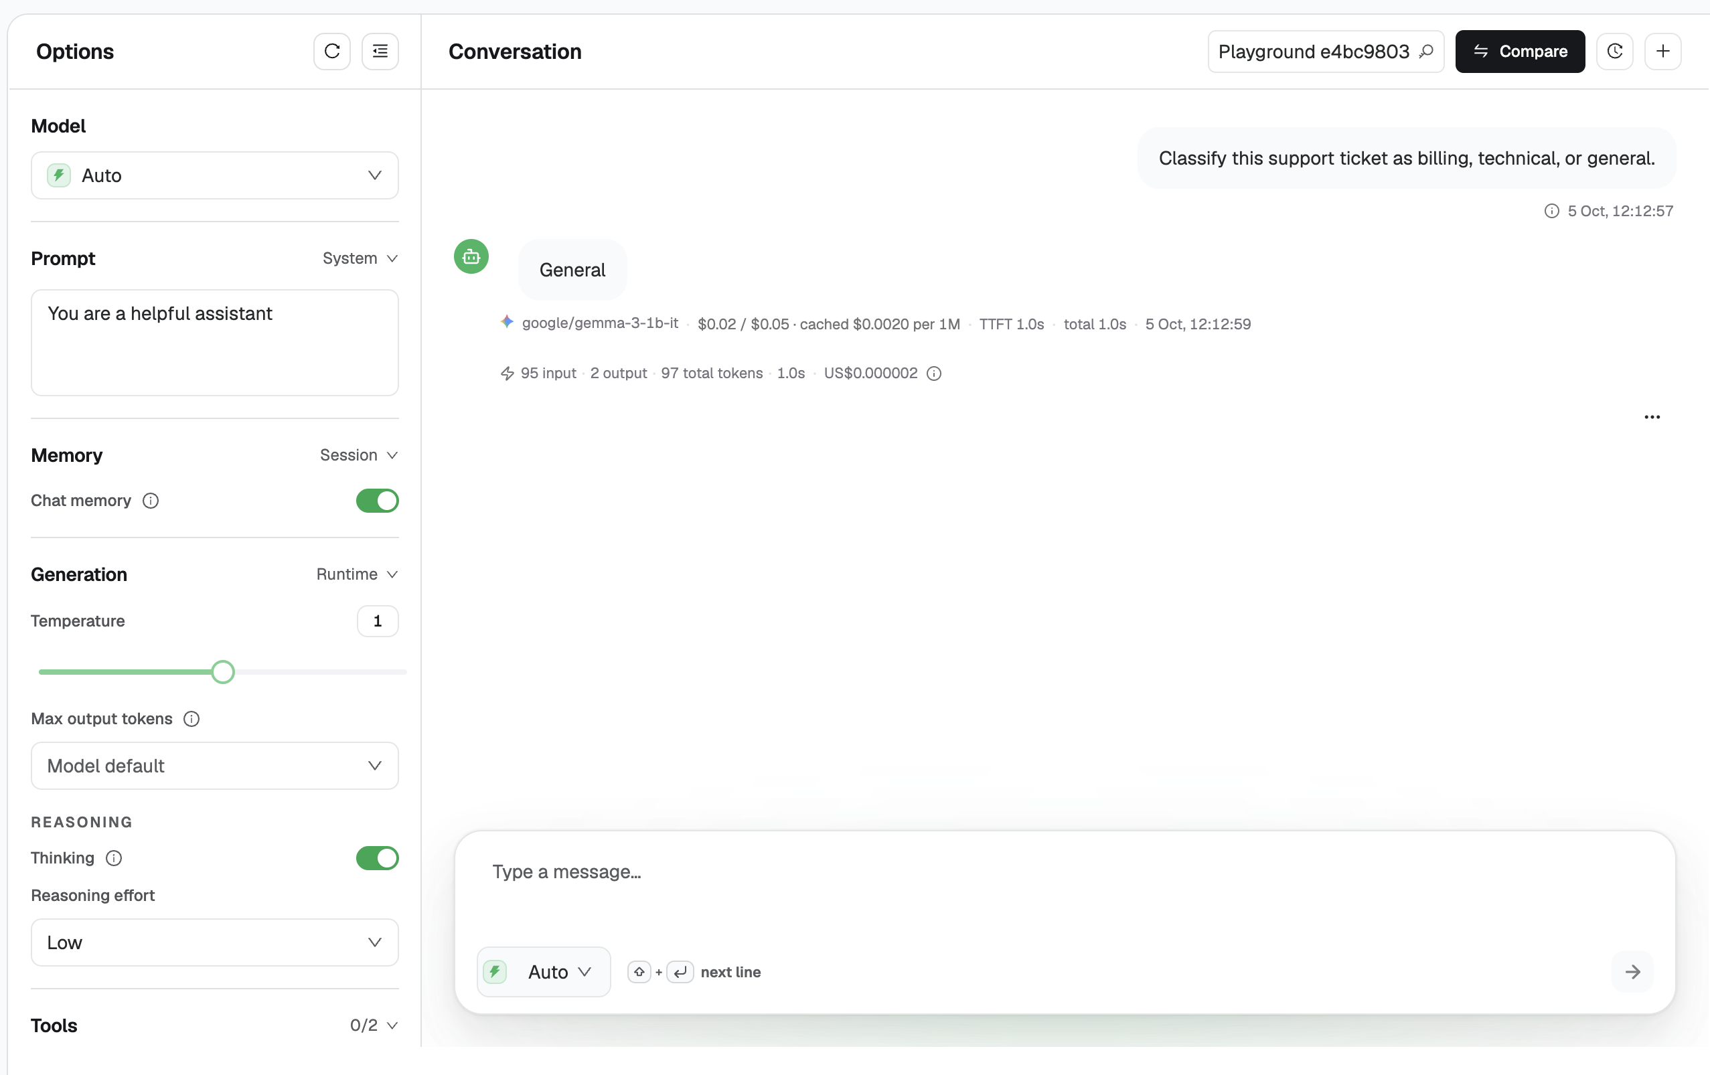Click the Playground e4bc9803 name field
The image size is (1710, 1075).
1325,51
